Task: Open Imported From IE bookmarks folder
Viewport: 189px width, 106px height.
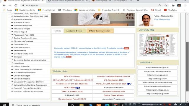Action: (x=109, y=10)
